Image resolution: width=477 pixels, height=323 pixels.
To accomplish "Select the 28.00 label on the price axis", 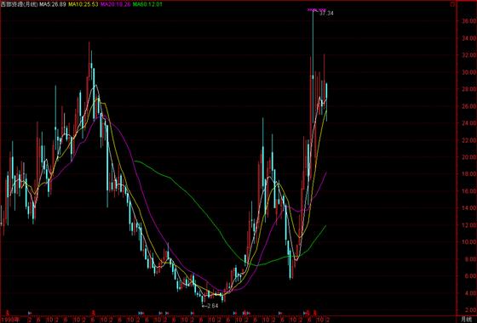I will [469, 89].
